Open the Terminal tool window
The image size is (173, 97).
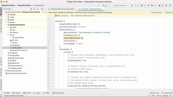[x=27, y=93]
